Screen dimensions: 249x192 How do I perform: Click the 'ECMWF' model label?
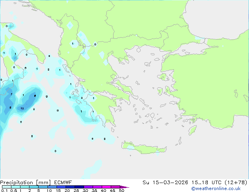(63, 183)
